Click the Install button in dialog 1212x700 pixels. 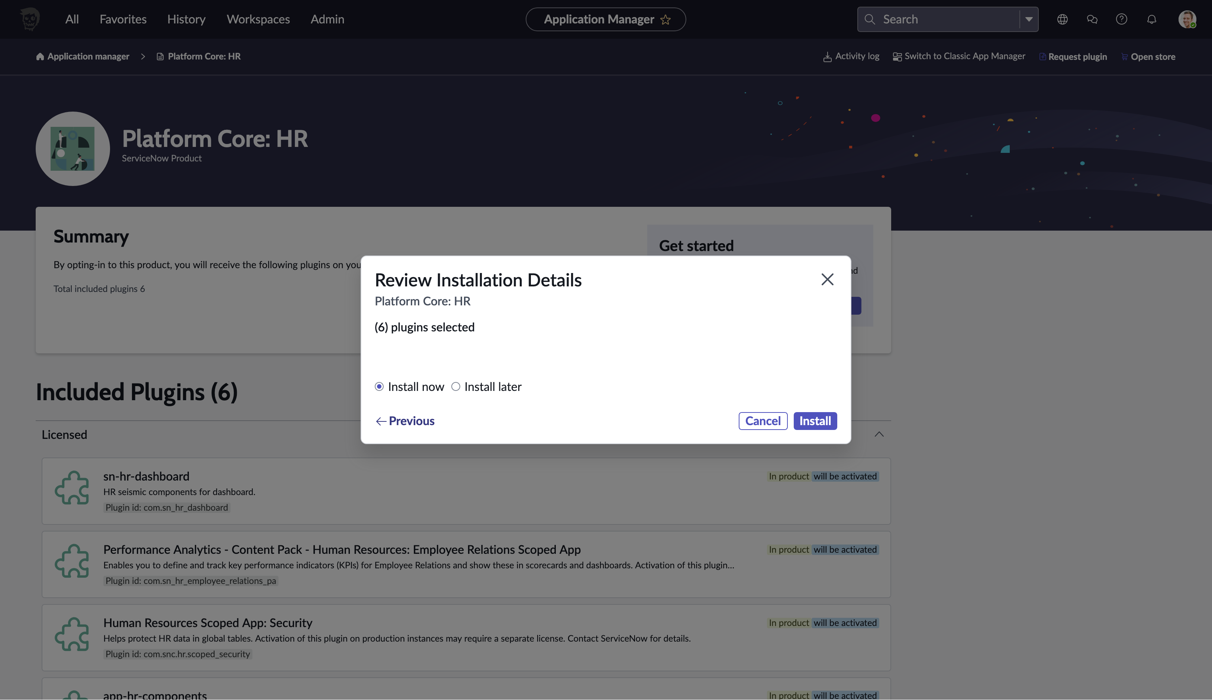tap(815, 421)
